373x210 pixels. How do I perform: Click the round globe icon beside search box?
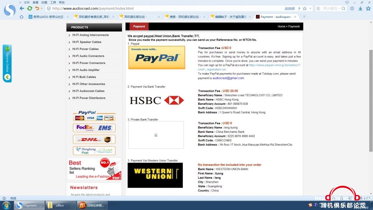(352, 9)
